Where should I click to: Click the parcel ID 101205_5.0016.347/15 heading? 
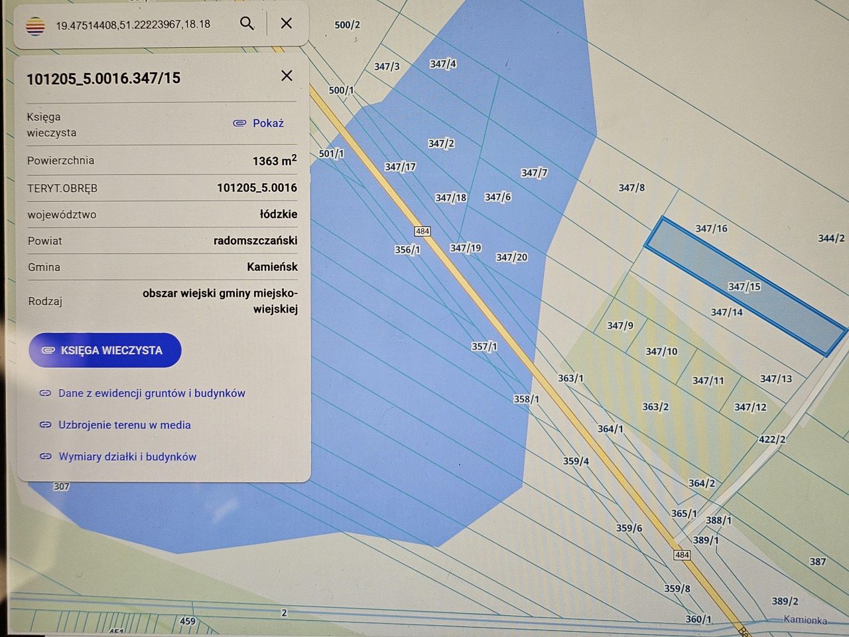[103, 78]
